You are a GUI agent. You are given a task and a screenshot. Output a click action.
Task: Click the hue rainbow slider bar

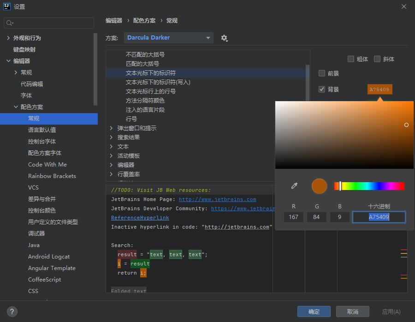tap(369, 186)
